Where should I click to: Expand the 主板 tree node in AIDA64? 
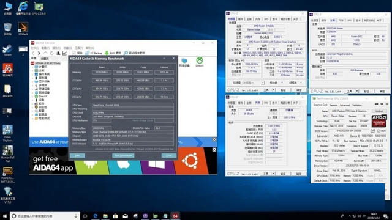pyautogui.click(x=32, y=71)
